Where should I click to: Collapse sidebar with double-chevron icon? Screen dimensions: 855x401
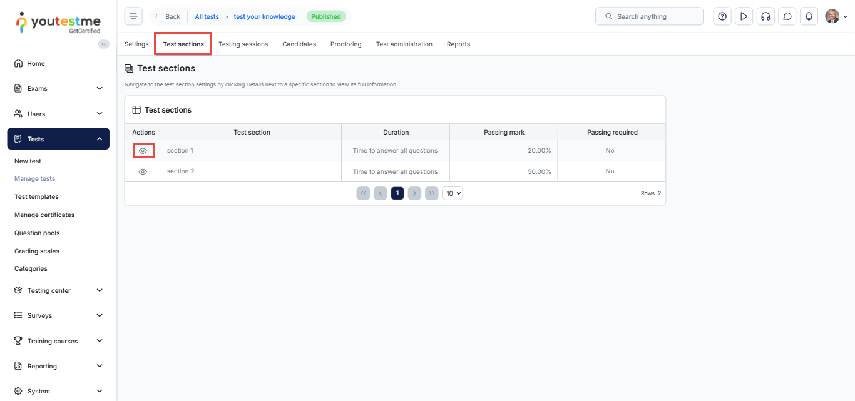click(104, 44)
